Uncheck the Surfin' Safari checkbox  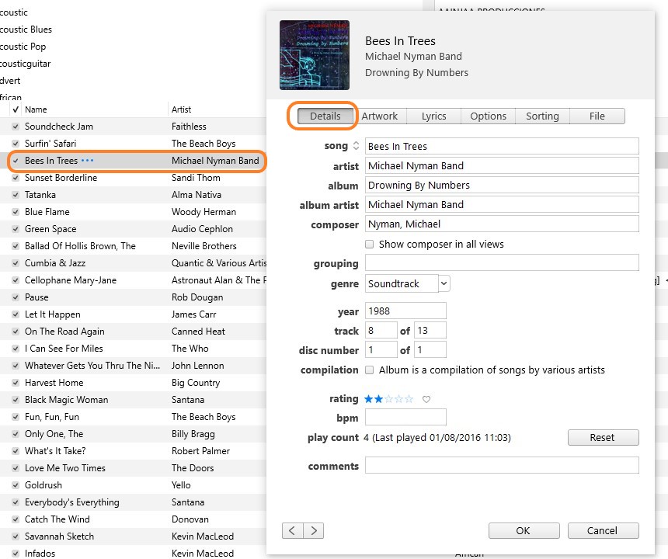point(16,144)
